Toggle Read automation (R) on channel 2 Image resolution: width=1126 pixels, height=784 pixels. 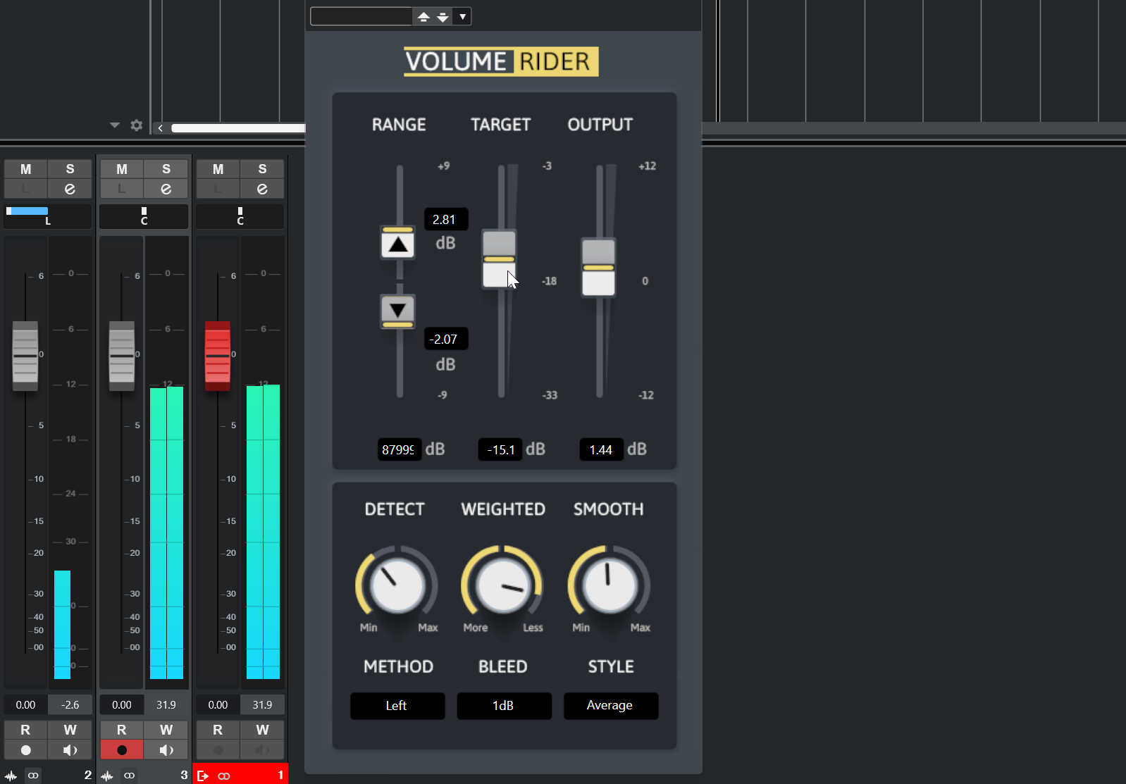tap(25, 730)
